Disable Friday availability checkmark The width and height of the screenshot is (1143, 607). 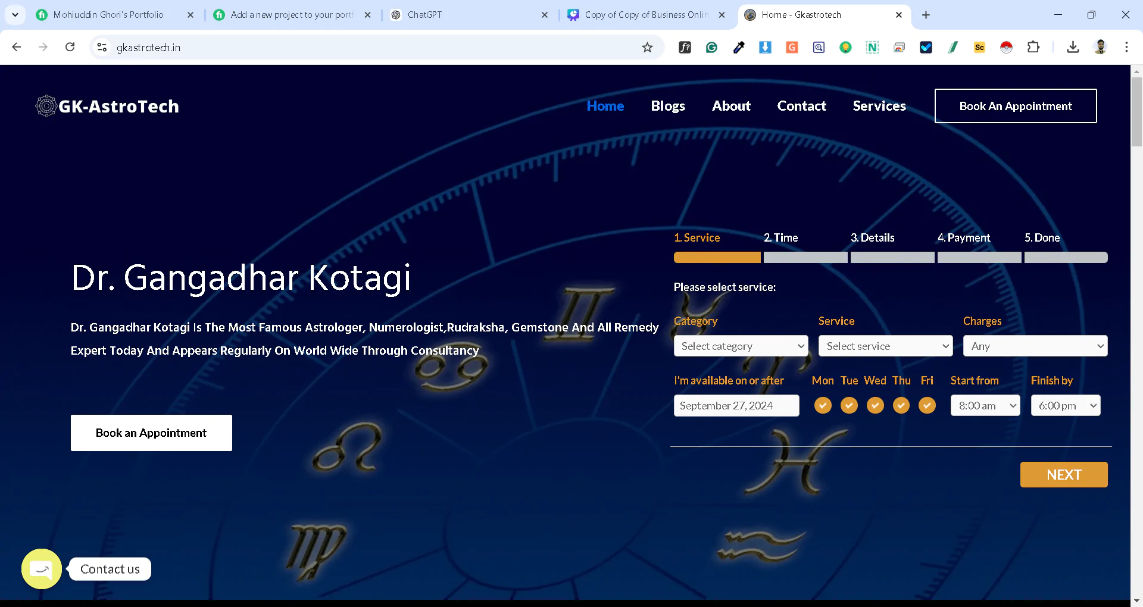pos(927,405)
